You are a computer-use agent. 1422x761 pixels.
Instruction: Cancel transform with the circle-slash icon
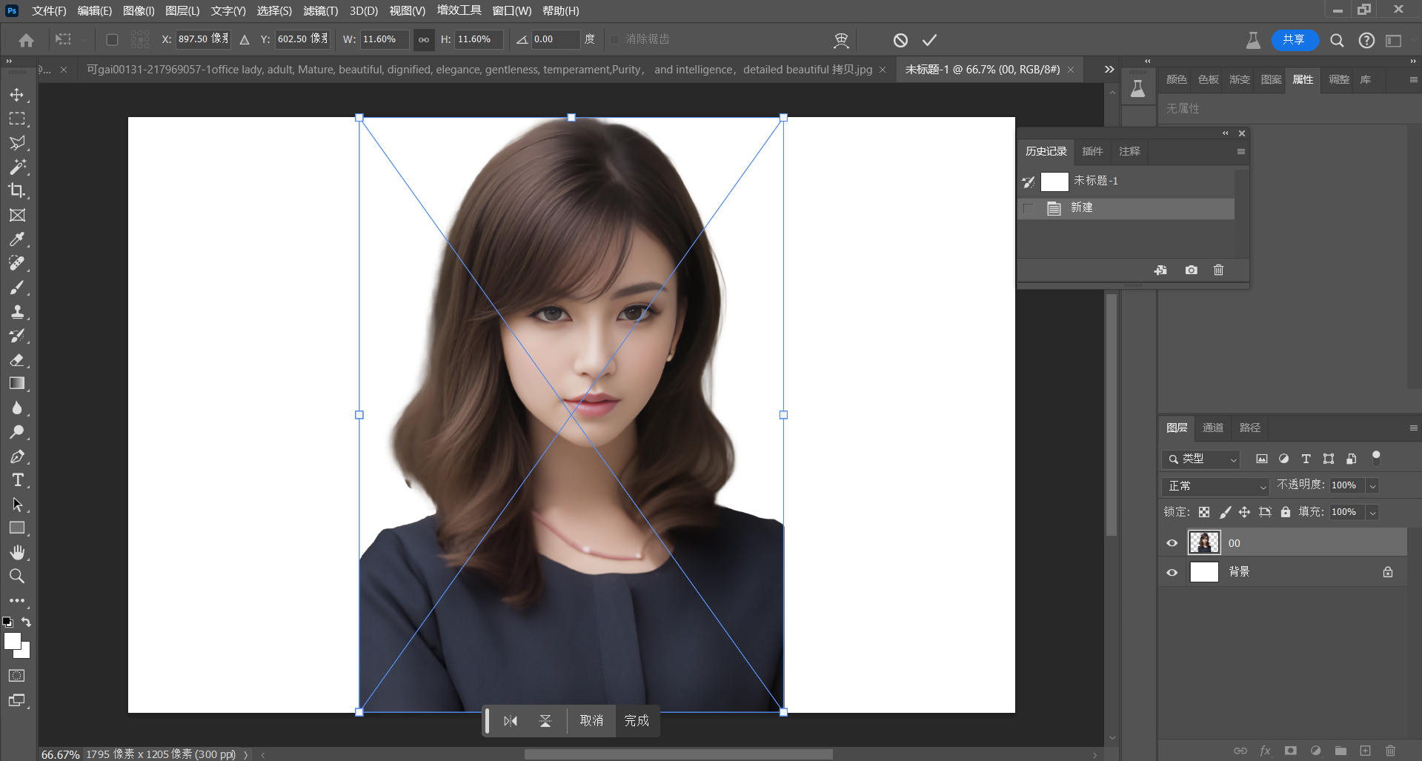coord(900,40)
